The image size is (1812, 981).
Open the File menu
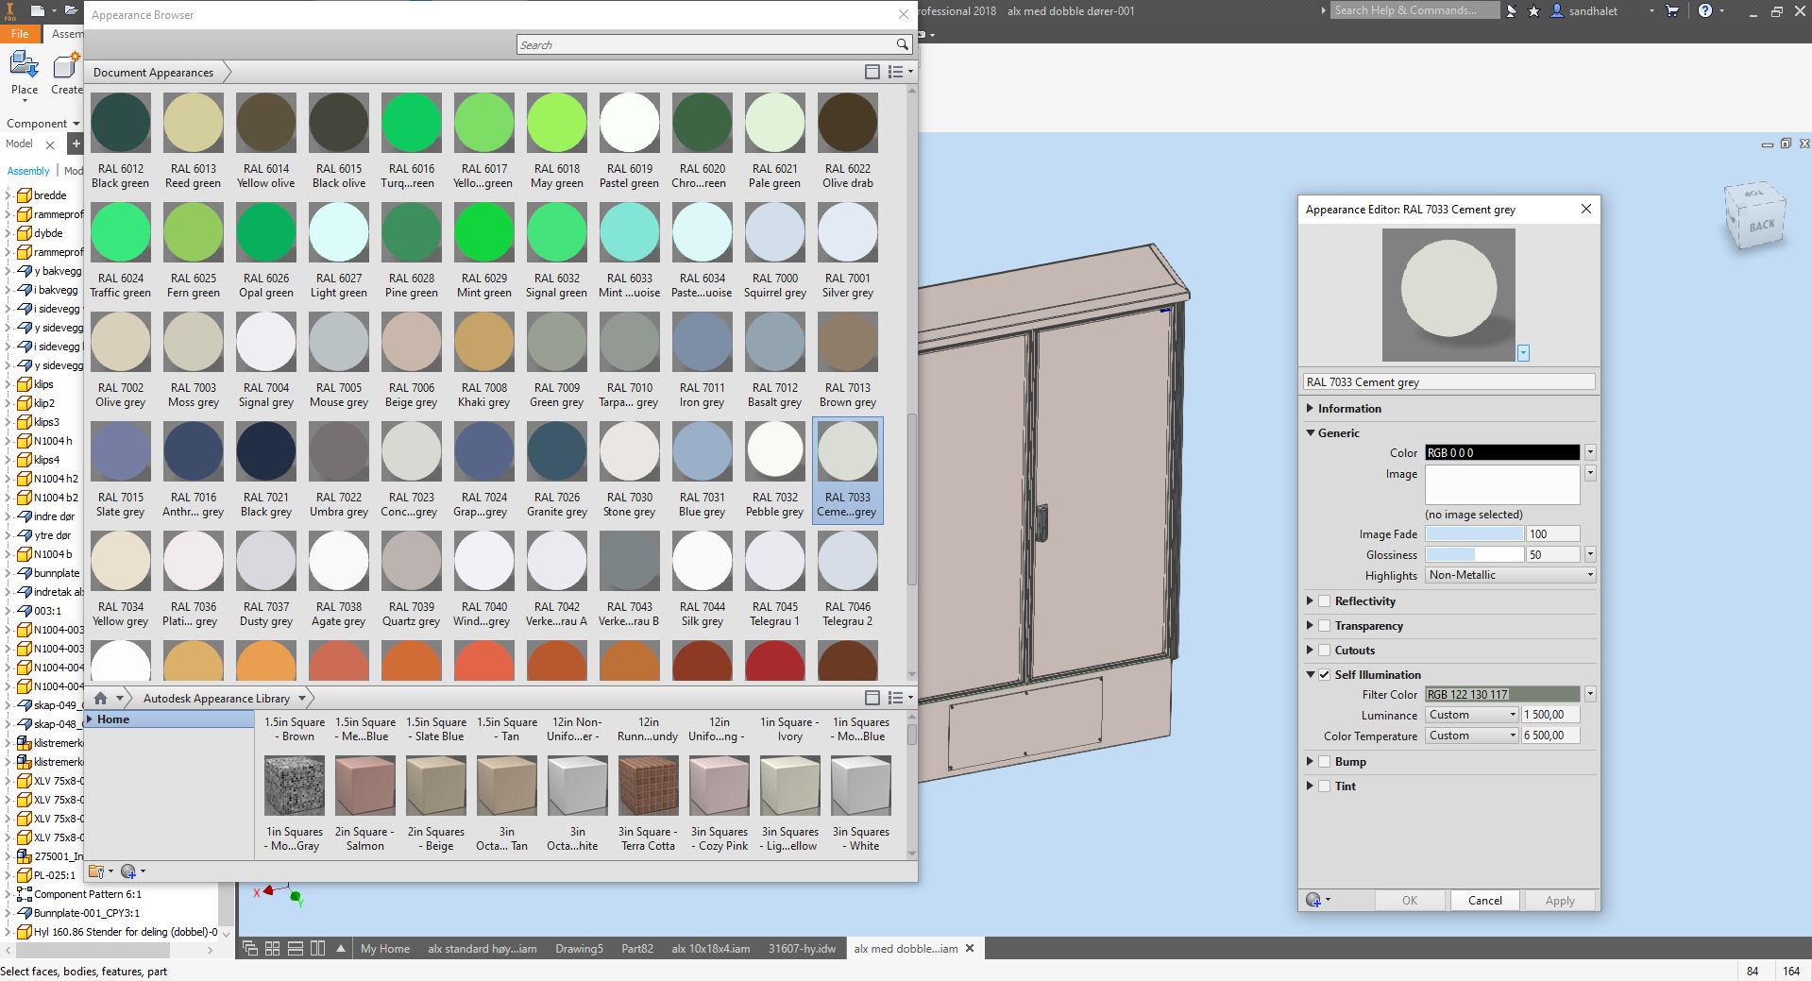(19, 33)
